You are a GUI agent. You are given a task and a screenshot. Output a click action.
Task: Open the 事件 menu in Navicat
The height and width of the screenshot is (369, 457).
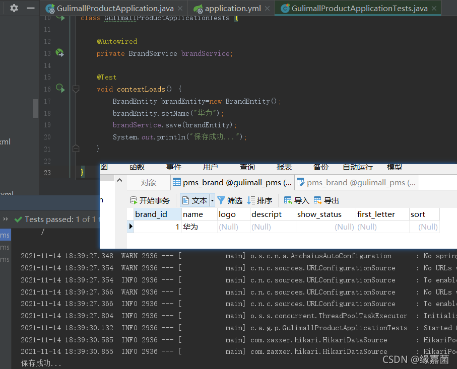tap(174, 167)
